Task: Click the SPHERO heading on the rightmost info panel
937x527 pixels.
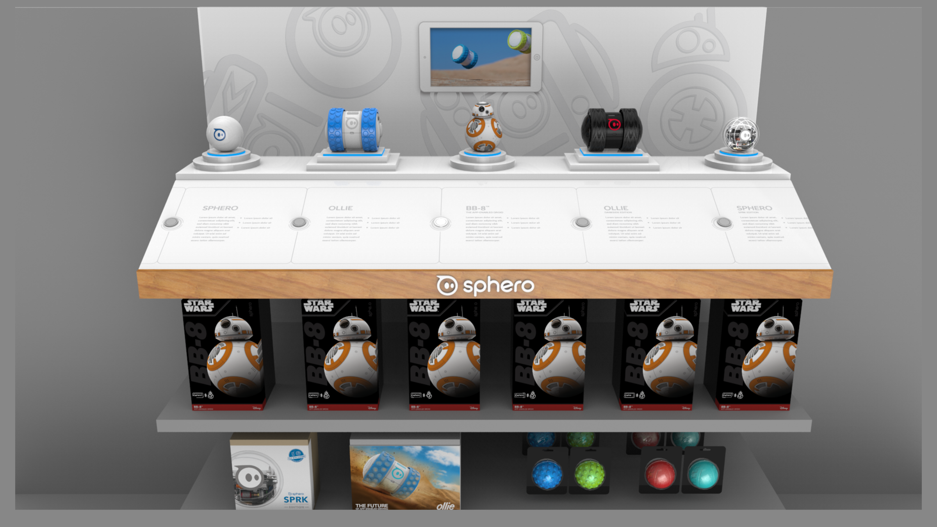Action: click(754, 208)
